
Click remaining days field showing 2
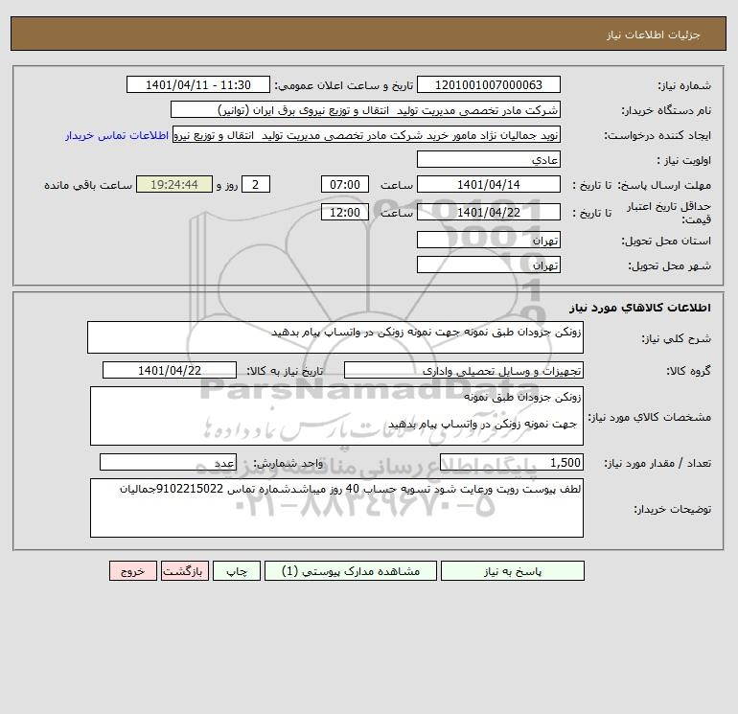(x=256, y=185)
